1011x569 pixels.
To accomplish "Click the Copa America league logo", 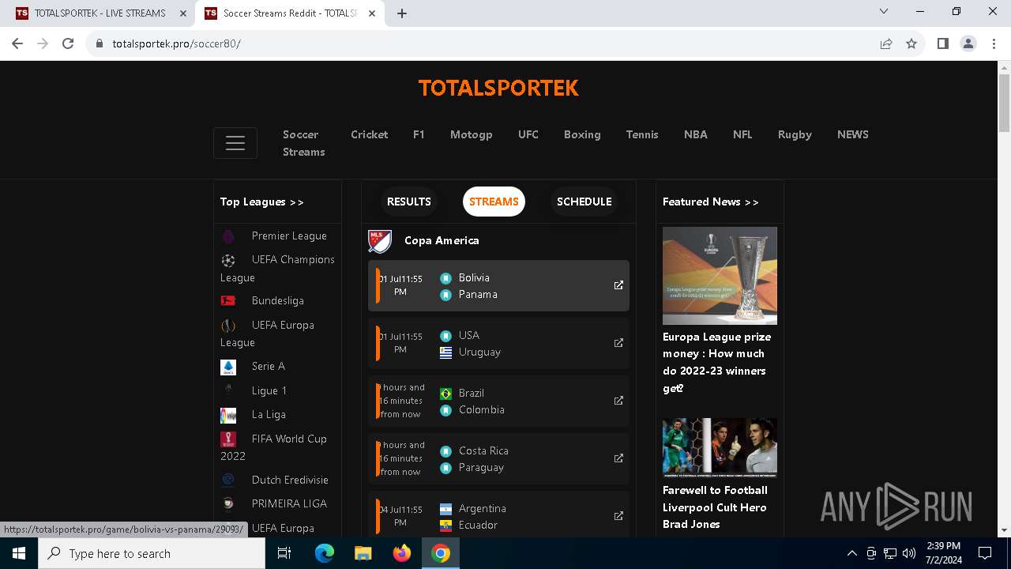I will [380, 241].
